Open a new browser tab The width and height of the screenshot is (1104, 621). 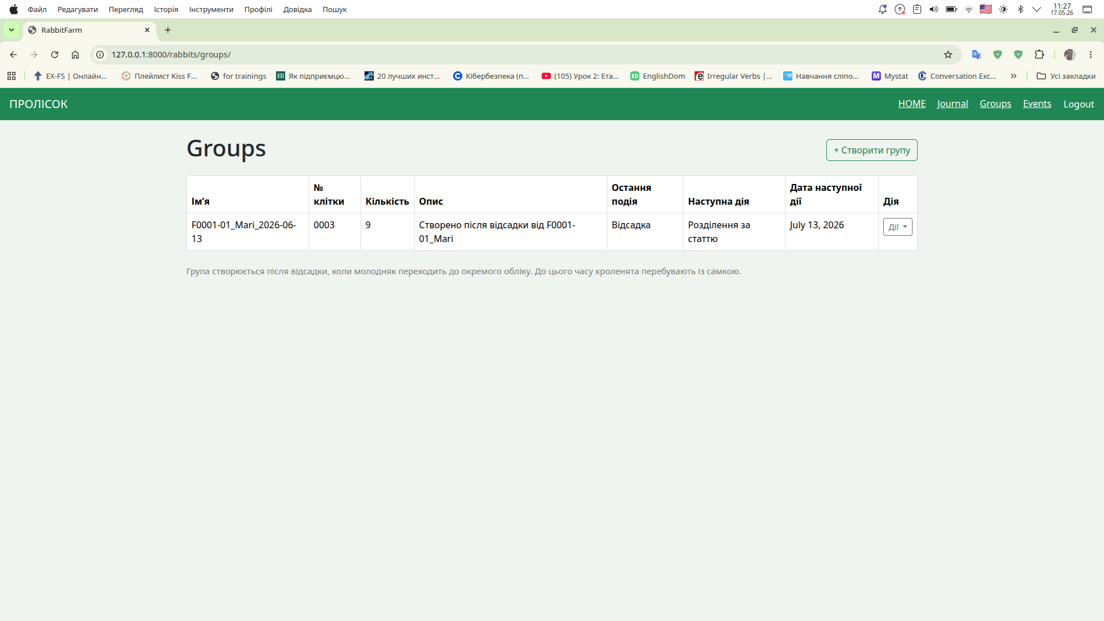click(168, 30)
